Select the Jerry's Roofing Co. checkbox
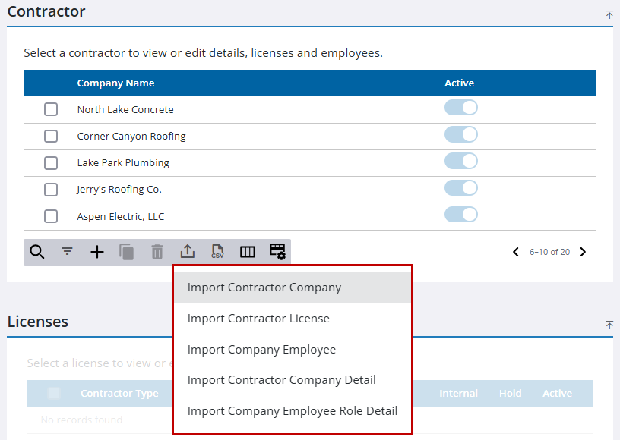Screen dimensions: 620x440 coord(51,190)
